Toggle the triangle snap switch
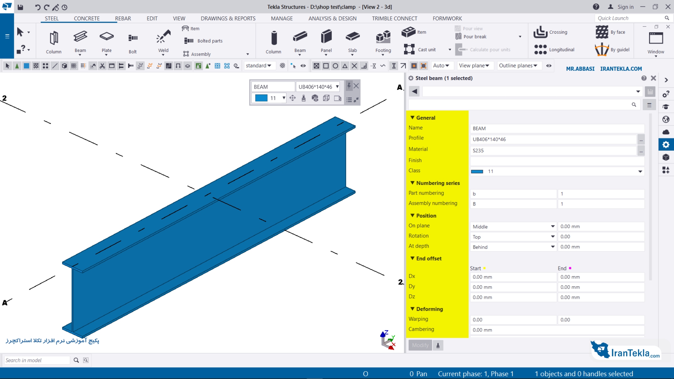674x379 pixels. tap(345, 66)
